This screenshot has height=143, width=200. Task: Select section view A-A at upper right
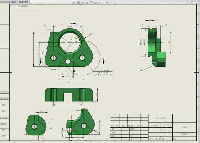coord(157,47)
